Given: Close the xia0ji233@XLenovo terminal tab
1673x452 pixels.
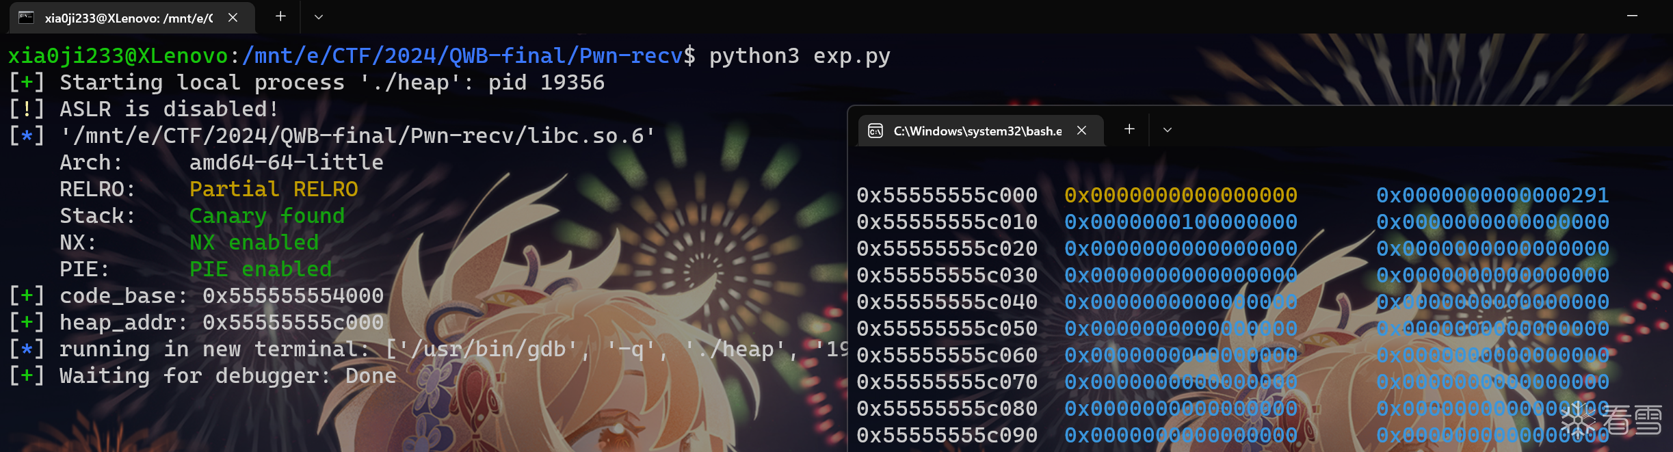Looking at the screenshot, I should pyautogui.click(x=233, y=18).
